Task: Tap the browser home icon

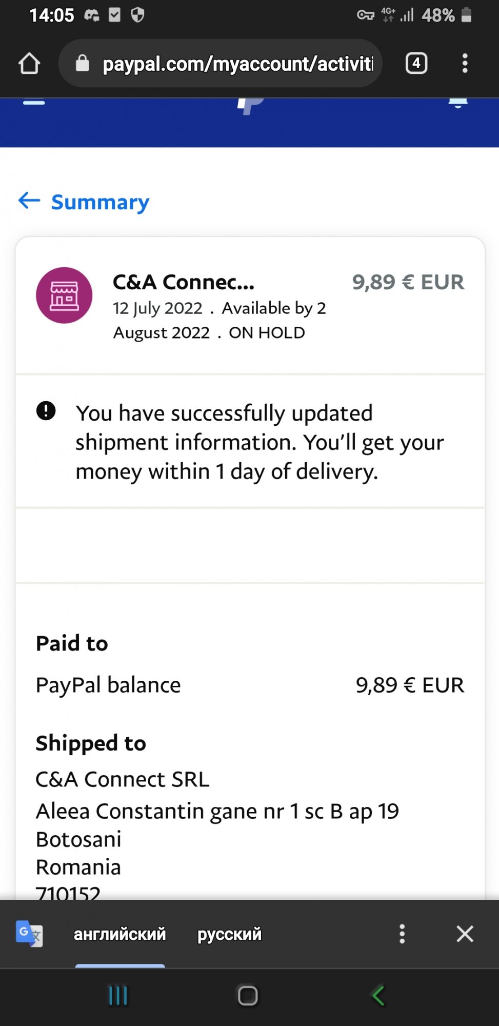Action: coord(29,64)
